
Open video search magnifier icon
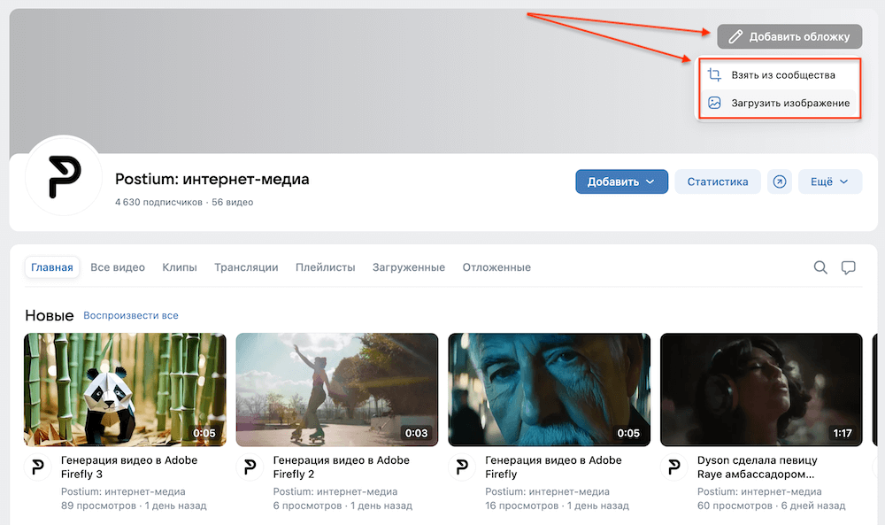[820, 267]
